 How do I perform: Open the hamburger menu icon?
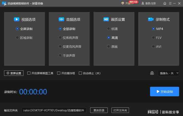[170, 3]
